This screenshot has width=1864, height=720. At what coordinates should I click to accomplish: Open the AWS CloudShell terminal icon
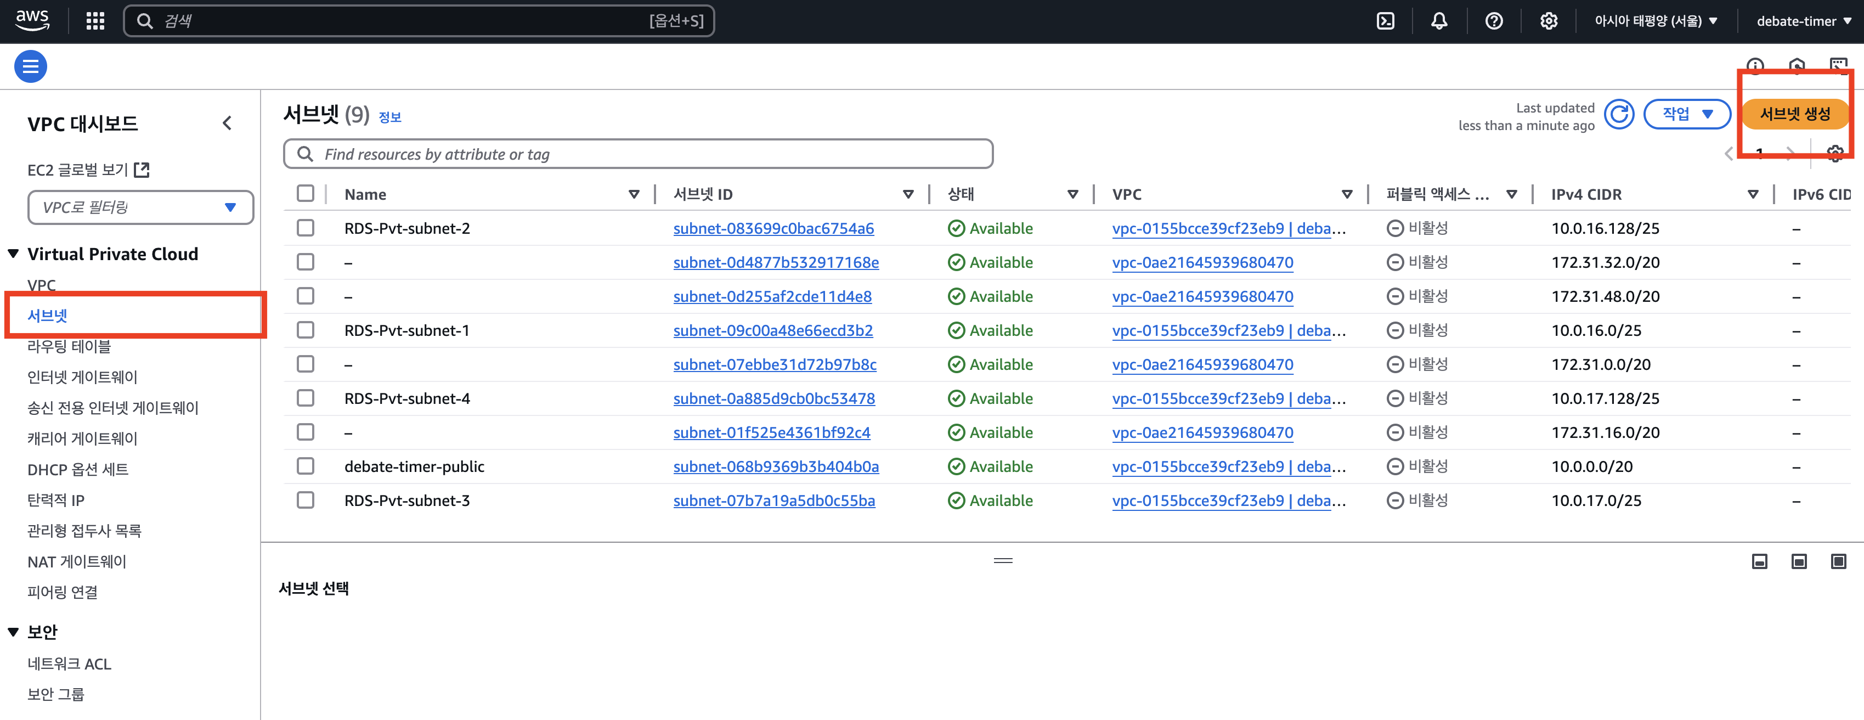tap(1385, 21)
